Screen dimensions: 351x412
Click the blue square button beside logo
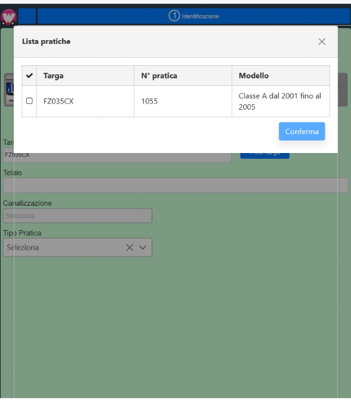27,16
